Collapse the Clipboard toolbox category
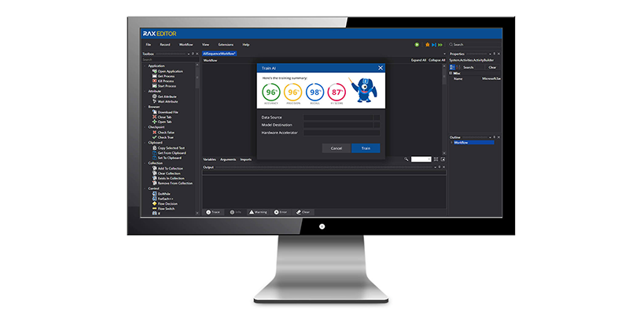629x314 pixels. [x=145, y=143]
